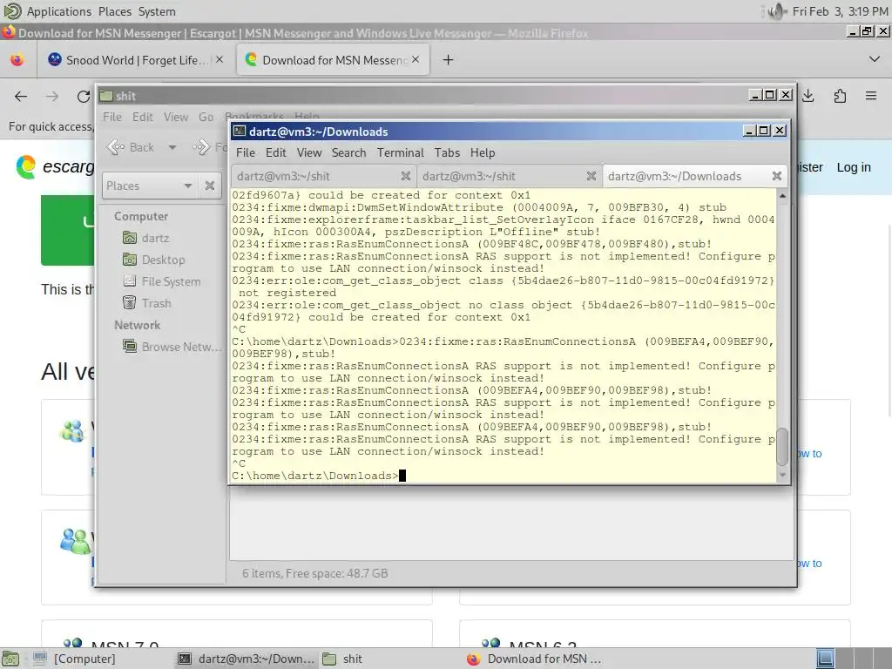
Task: Open View menu in terminal window
Action: coord(309,152)
